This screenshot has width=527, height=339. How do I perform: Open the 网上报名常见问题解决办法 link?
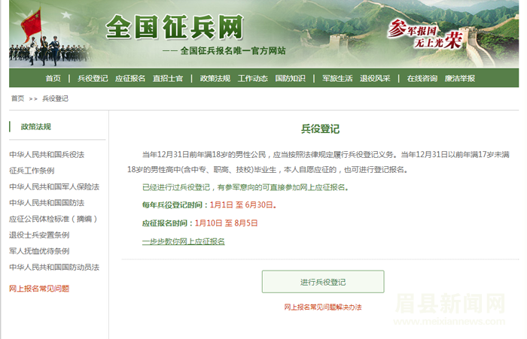coord(323,307)
